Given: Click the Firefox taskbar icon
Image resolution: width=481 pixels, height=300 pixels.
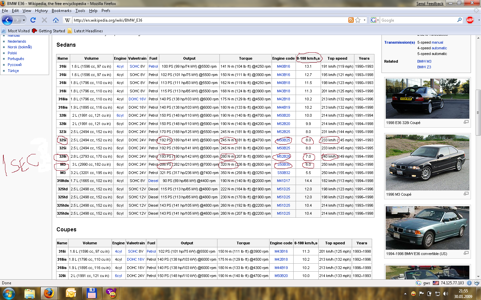Looking at the screenshot, I should [49, 294].
